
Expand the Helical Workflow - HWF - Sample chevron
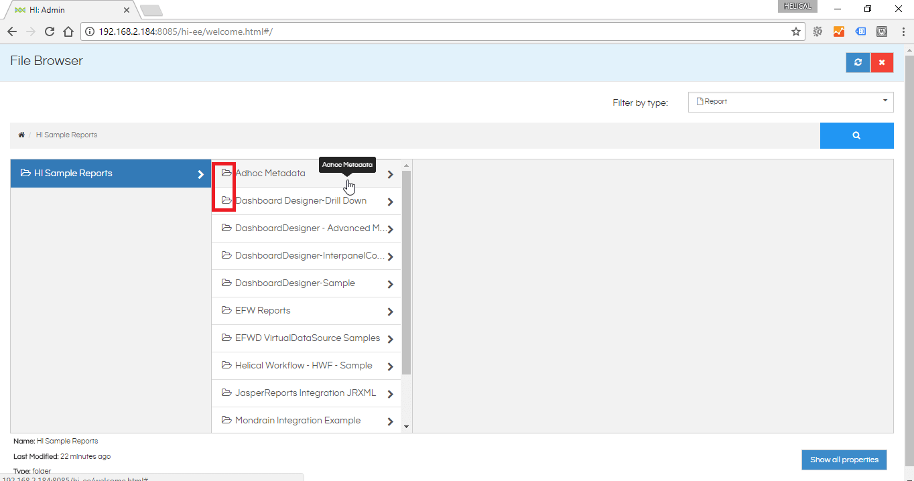tap(391, 367)
